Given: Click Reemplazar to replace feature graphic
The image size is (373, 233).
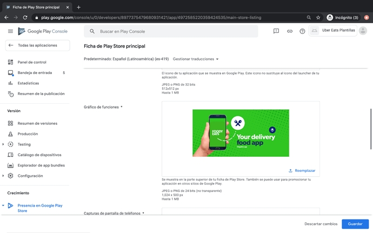Looking at the screenshot, I should pos(302,170).
